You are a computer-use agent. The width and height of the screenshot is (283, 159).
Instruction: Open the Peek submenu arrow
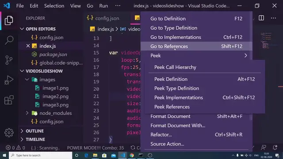coord(246,56)
